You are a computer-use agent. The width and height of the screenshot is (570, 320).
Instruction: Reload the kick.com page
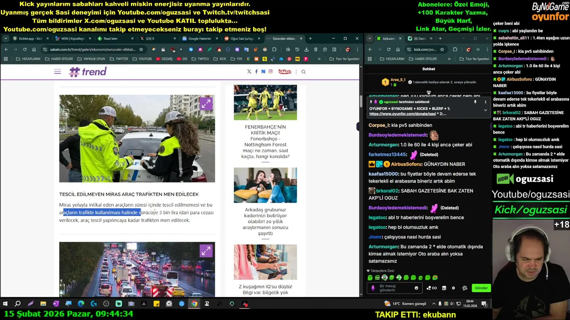point(389,49)
